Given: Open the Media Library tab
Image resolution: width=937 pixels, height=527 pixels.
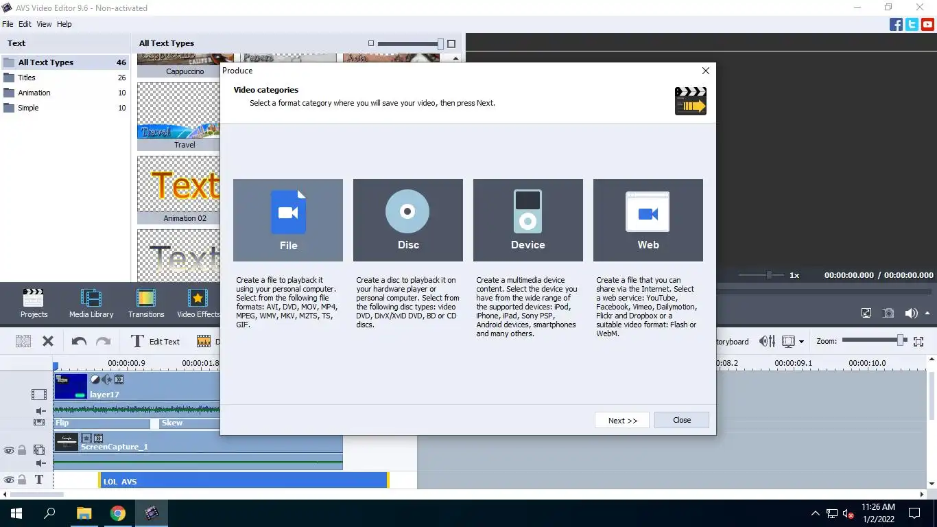Looking at the screenshot, I should tap(91, 303).
